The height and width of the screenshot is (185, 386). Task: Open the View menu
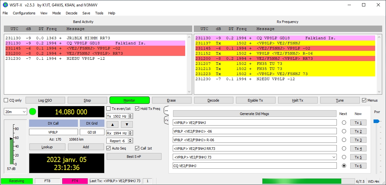pyautogui.click(x=44, y=13)
